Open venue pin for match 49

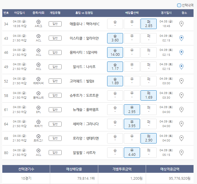pyautogui.click(x=181, y=67)
